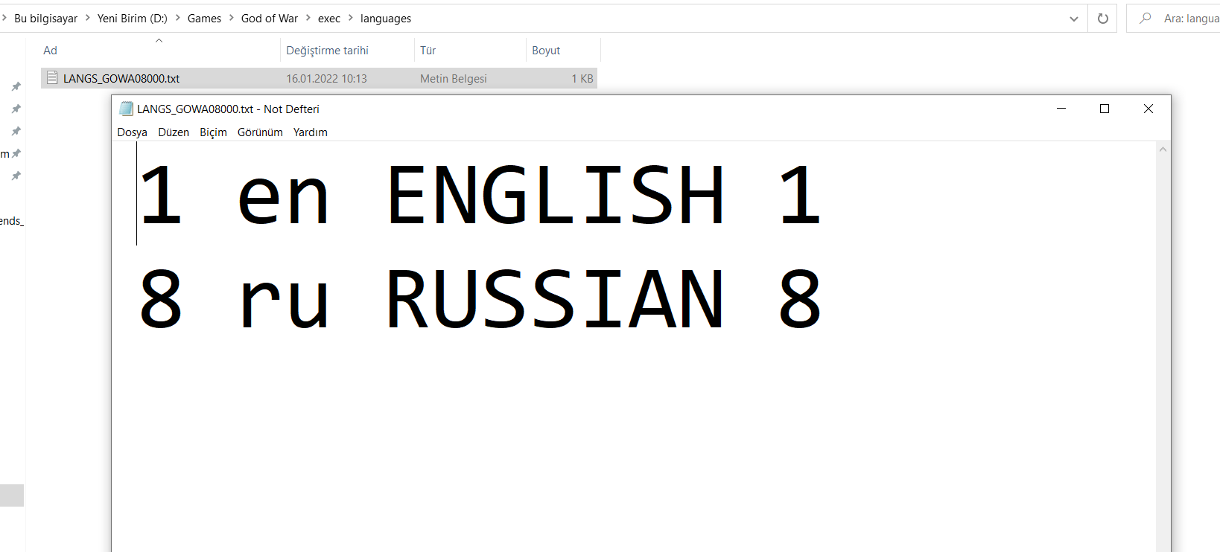Select file name LANGS_GOWA08000.txt
This screenshot has width=1220, height=552.
pos(121,78)
